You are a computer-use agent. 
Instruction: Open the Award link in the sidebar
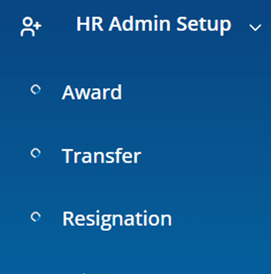point(92,92)
